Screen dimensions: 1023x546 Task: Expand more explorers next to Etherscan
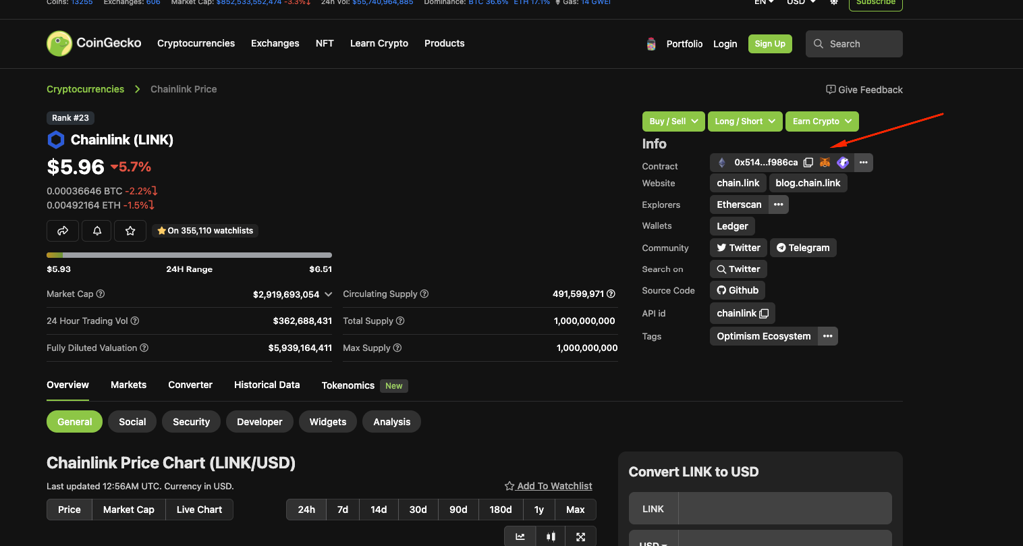coord(779,204)
